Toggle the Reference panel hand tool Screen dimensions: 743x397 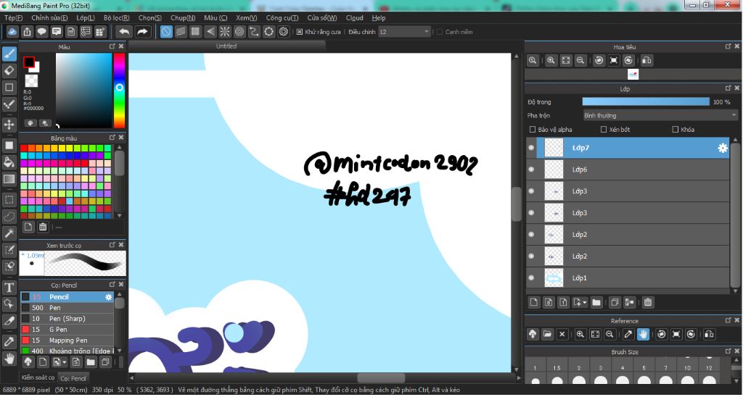click(x=643, y=334)
